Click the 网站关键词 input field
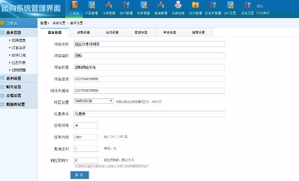Screen dimensions: 299x181 [149, 90]
